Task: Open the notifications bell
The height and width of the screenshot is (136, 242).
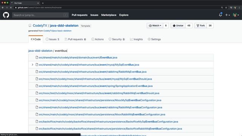Action: point(220,15)
